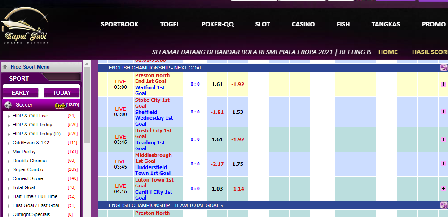Expand more bets for Bristol City row

coord(443,139)
